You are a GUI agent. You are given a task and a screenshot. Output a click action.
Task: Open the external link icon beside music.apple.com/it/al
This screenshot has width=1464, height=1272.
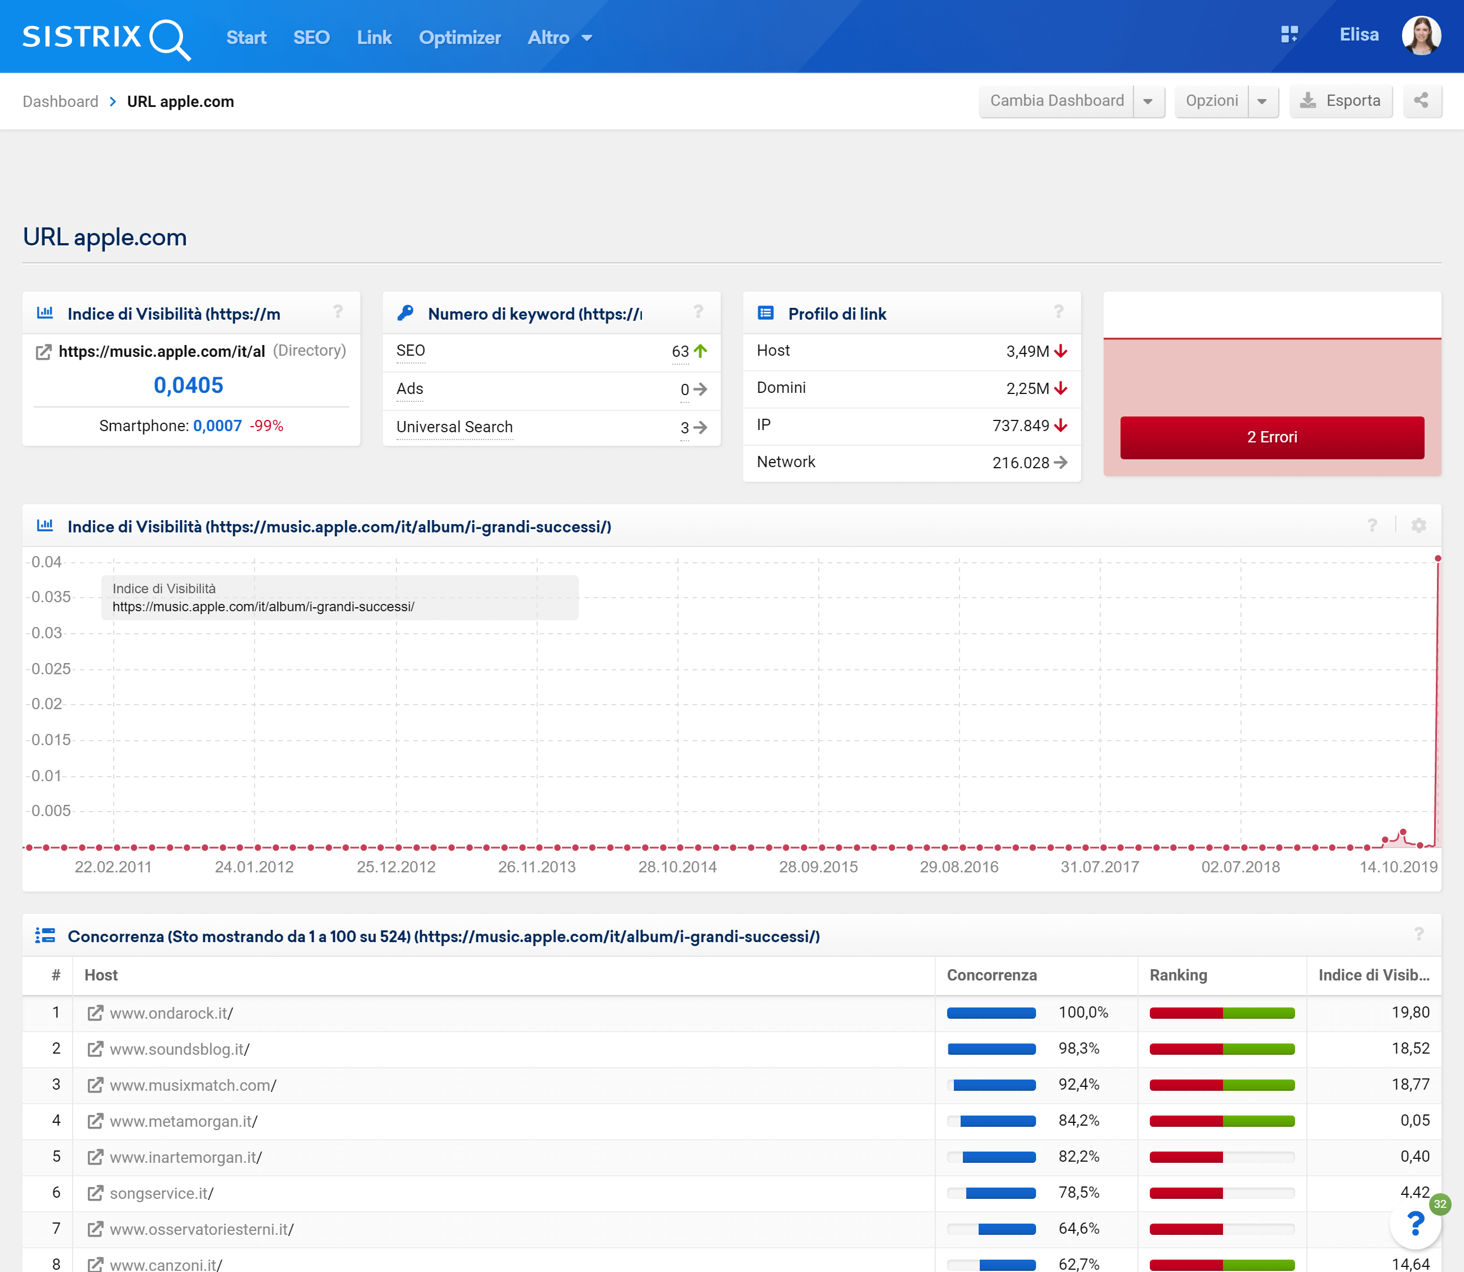[43, 352]
